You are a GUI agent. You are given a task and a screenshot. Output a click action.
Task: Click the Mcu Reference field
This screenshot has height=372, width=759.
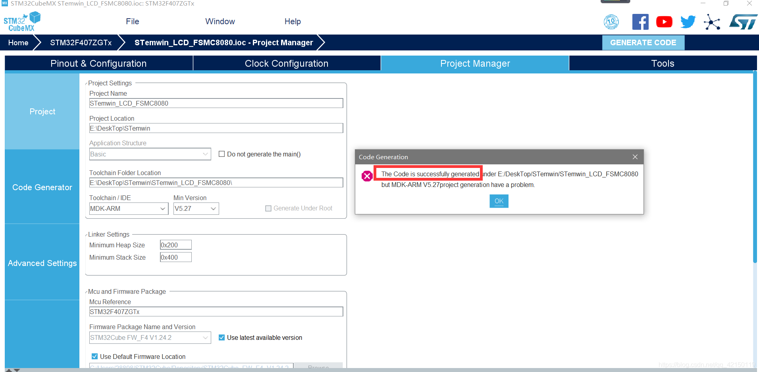point(216,312)
